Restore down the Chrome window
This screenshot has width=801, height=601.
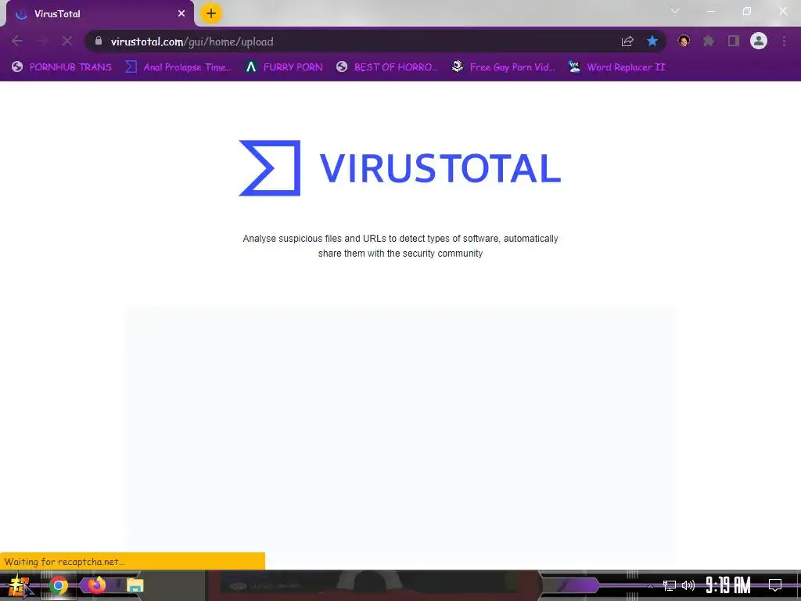point(747,11)
